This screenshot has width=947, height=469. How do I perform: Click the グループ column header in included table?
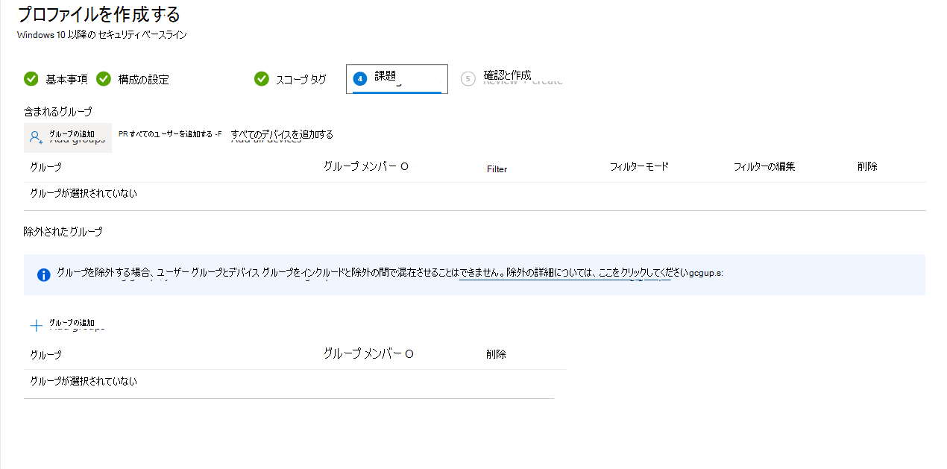pyautogui.click(x=45, y=167)
